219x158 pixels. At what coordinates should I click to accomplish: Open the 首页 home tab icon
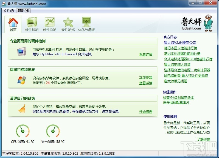(x=13, y=22)
